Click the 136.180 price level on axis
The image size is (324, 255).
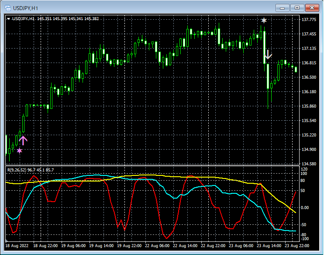(309, 92)
